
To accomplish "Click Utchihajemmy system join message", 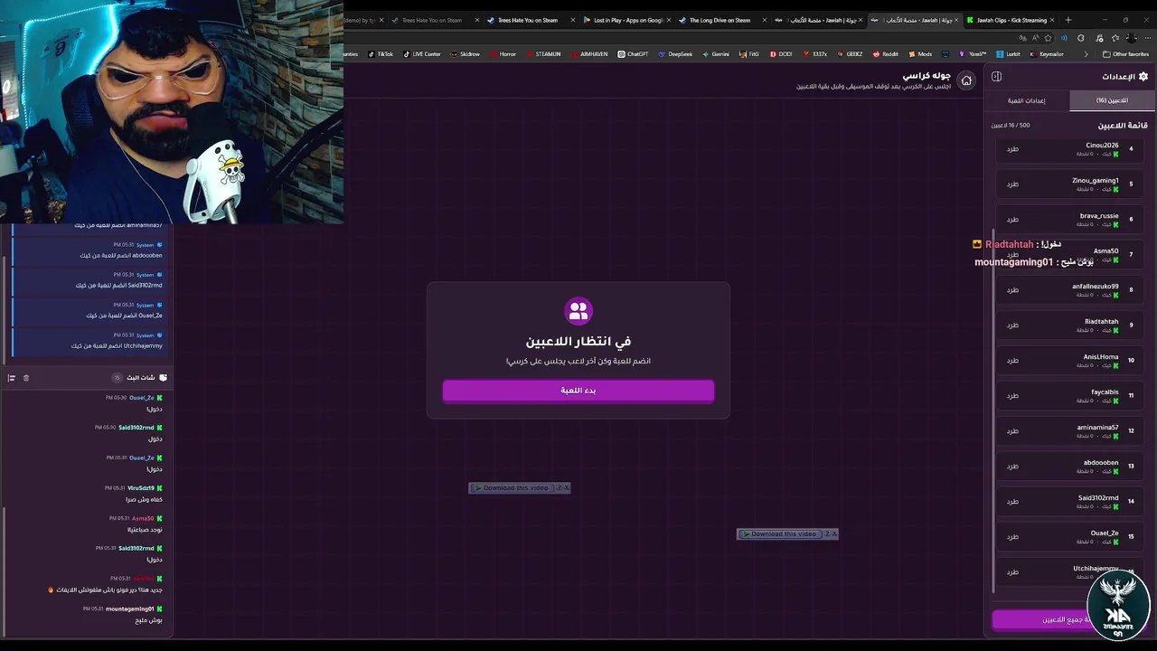I will 89,341.
